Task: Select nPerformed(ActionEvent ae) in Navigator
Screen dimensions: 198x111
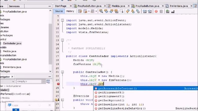Action: (15, 94)
